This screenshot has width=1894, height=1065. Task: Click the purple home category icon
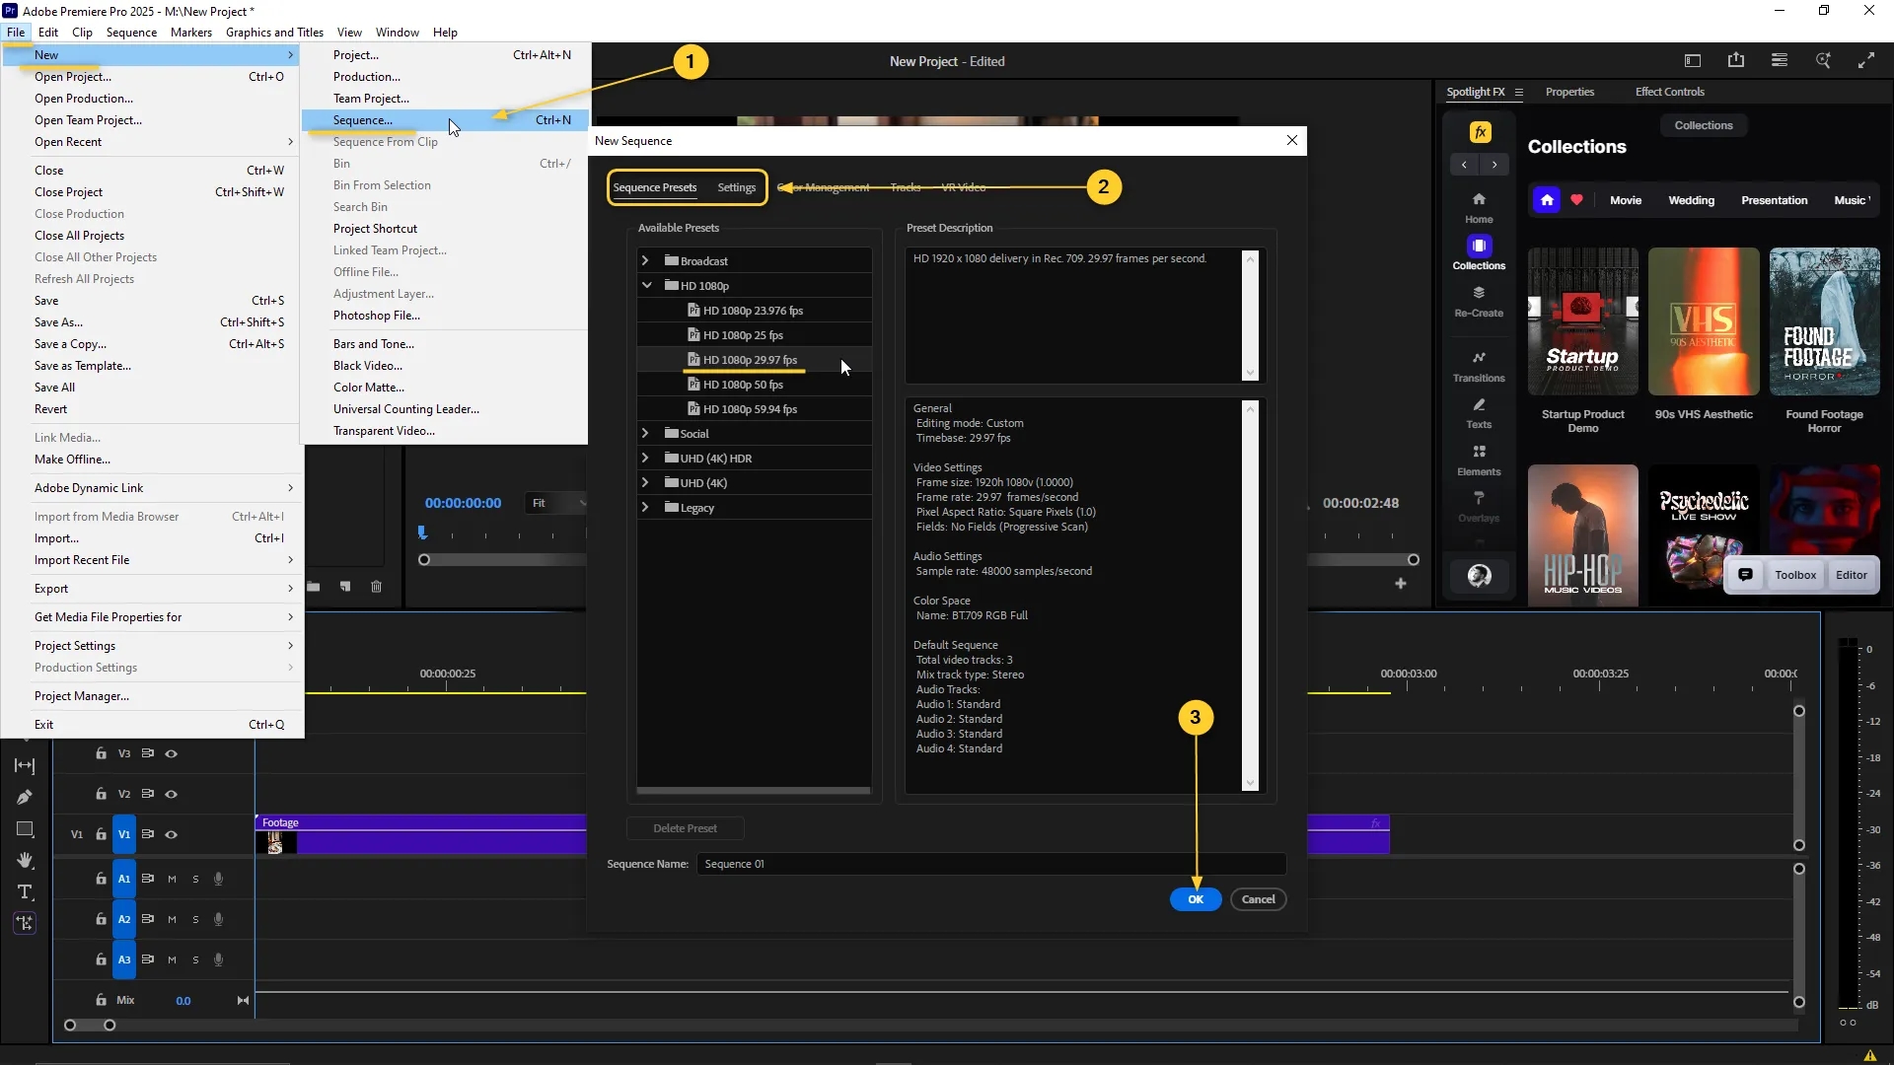1546,200
